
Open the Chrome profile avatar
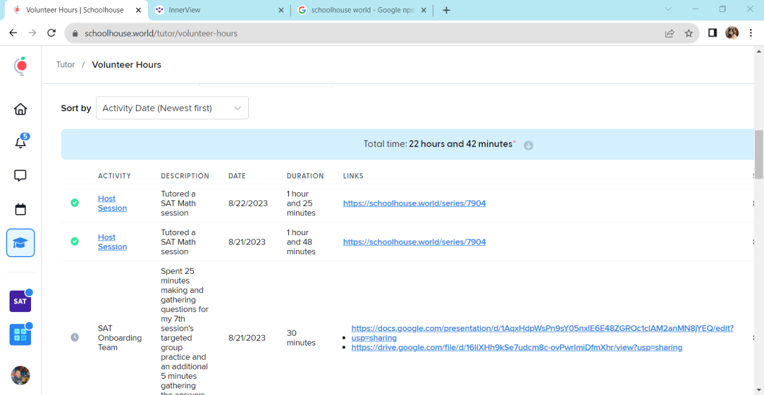point(732,33)
